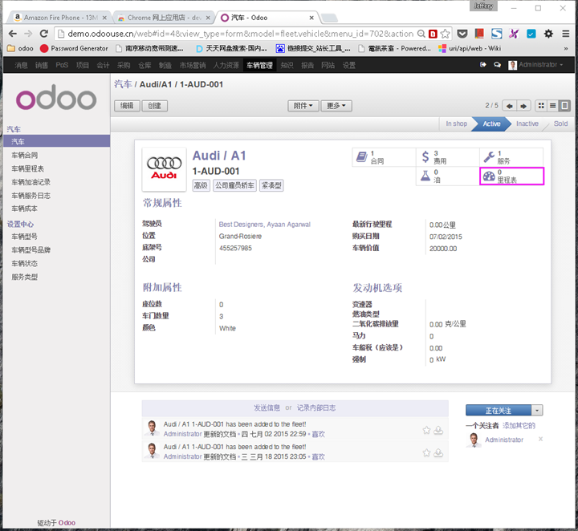Click the 公司雇员轿车 tag
Image resolution: width=578 pixels, height=531 pixels.
[x=234, y=185]
